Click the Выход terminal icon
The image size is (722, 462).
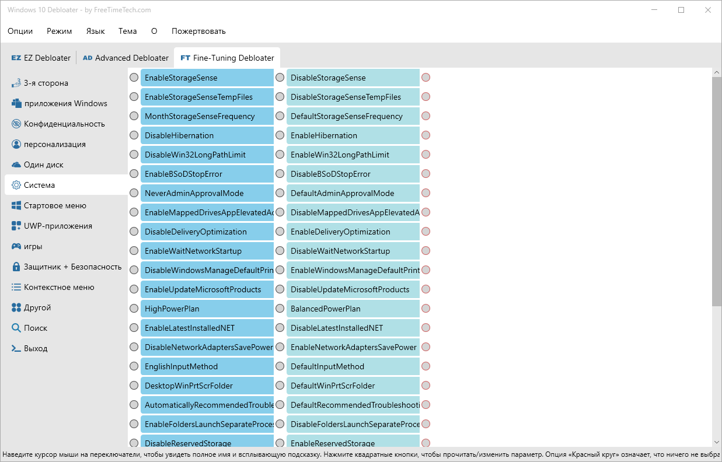point(16,348)
